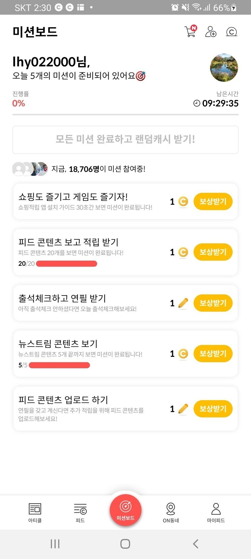Tap the 20/20 feed progress bar

(x=67, y=264)
